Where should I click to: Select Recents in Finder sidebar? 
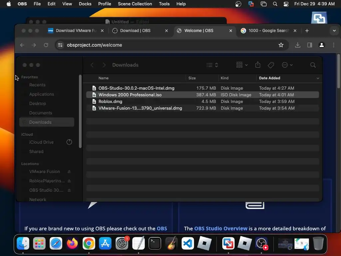pyautogui.click(x=37, y=85)
